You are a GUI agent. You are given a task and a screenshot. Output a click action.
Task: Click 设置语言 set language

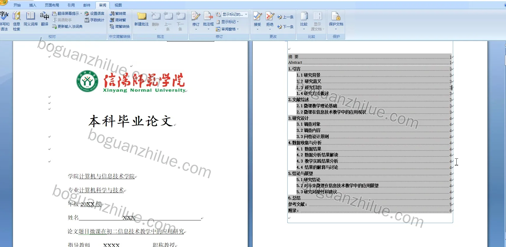click(94, 14)
